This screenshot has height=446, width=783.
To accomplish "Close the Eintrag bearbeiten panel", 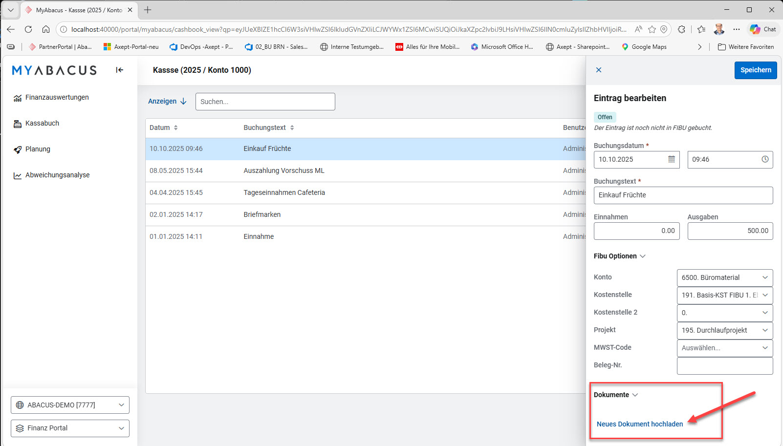I will click(599, 70).
